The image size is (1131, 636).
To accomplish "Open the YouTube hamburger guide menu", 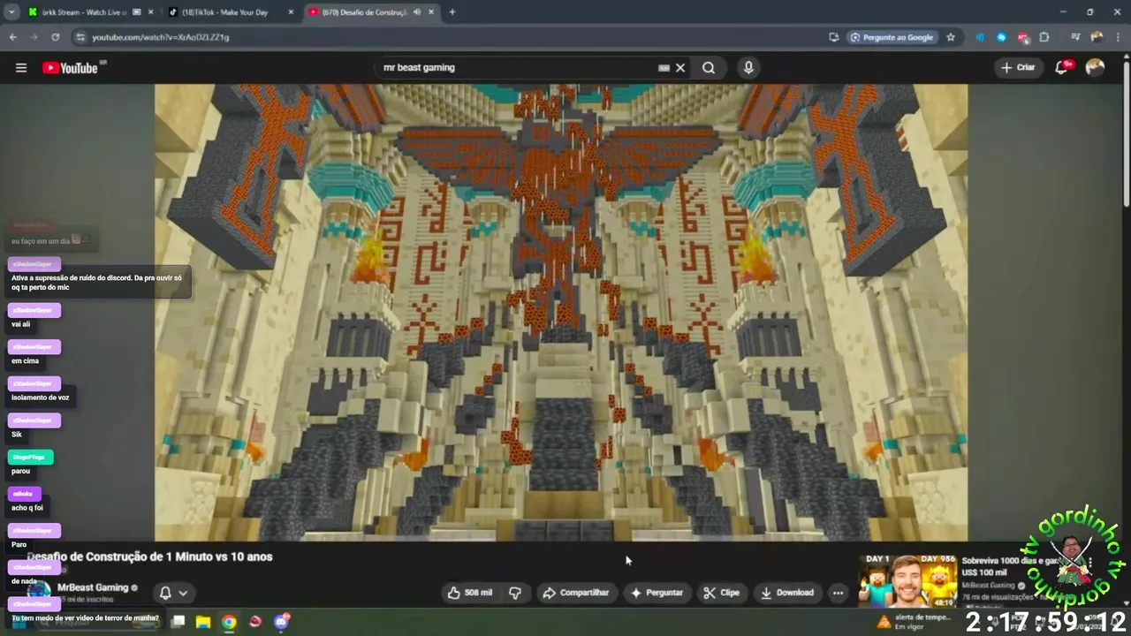I will point(21,68).
